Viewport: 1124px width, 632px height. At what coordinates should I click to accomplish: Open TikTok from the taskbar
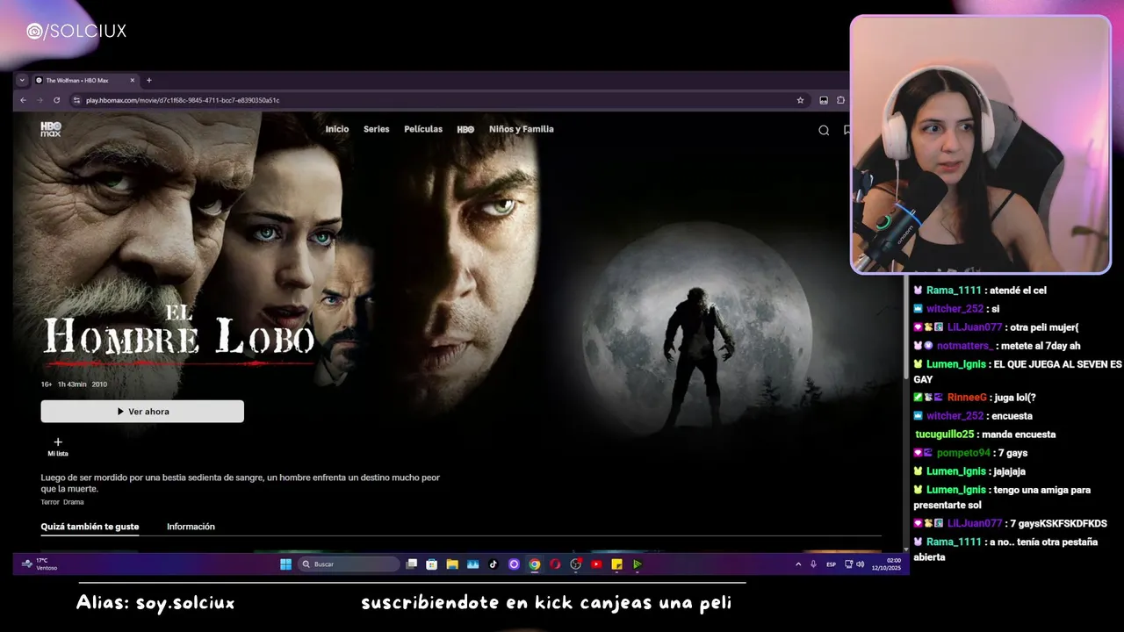[x=493, y=564]
